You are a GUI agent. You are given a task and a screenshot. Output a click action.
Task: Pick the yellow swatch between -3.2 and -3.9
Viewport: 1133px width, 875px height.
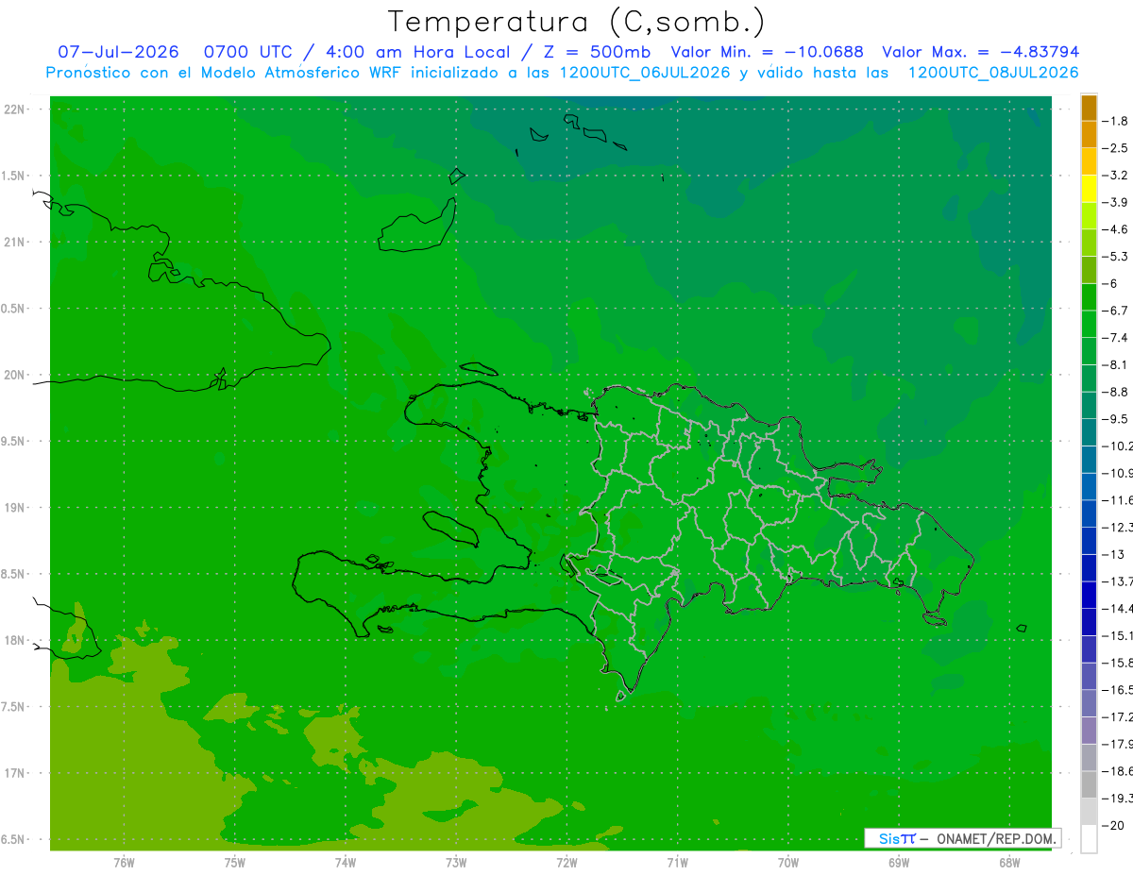click(1089, 189)
